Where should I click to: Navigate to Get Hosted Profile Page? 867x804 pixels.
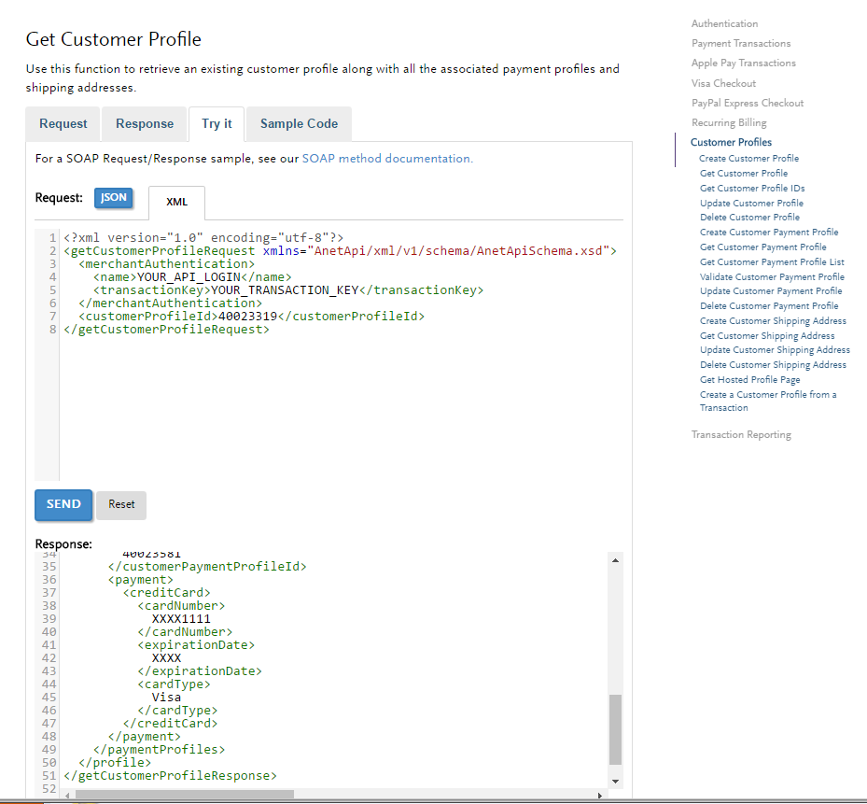coord(749,379)
